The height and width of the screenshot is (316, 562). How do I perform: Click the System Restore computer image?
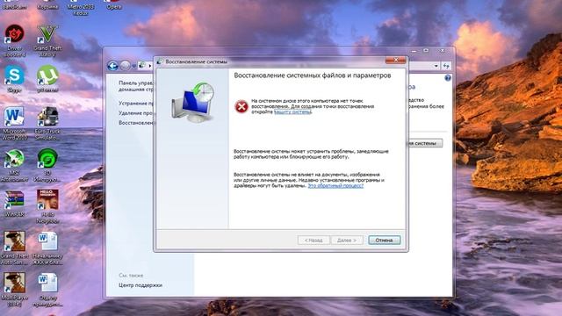193,103
